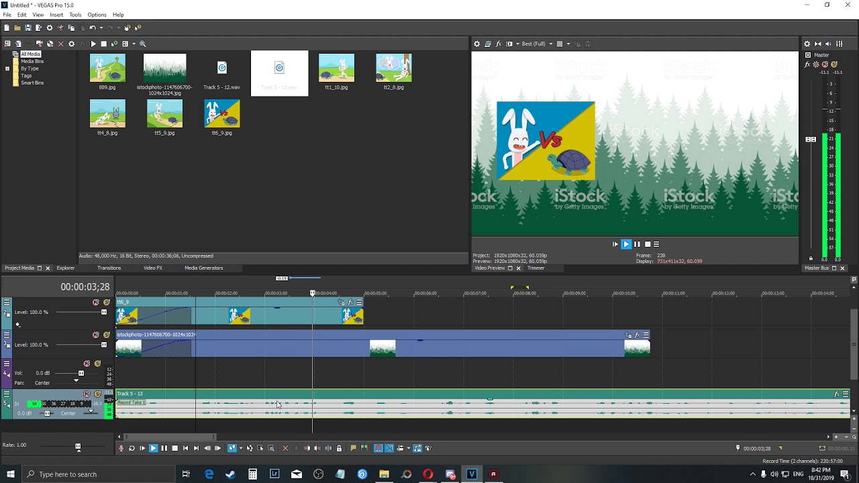
Task: Open the Normal Edit Tool dropdown arrow
Action: [x=241, y=448]
